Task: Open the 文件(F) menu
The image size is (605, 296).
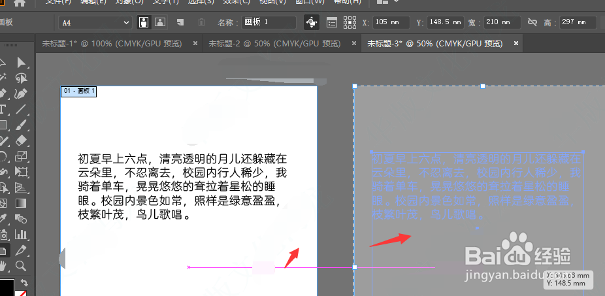Action: [x=59, y=2]
